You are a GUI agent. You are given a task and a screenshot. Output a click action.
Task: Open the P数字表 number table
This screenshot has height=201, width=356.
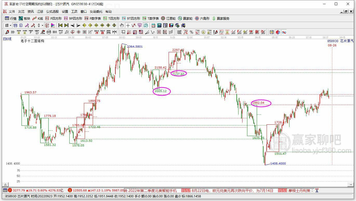(x=93, y=18)
